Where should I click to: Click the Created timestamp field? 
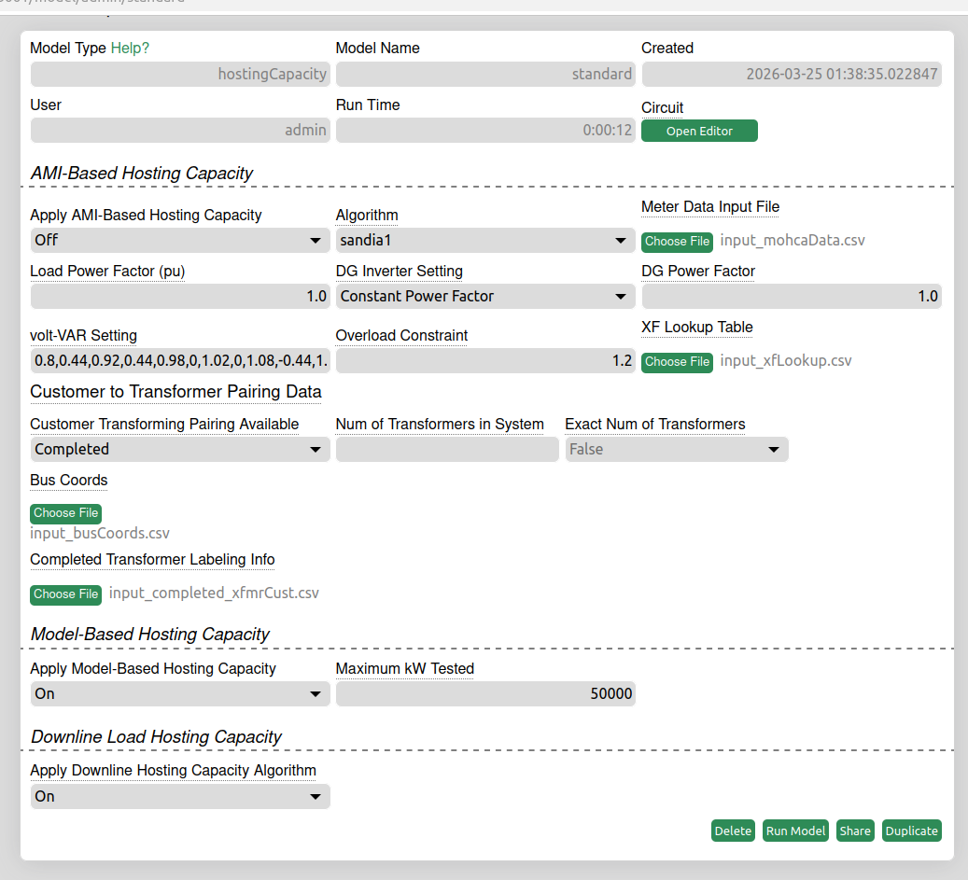(x=792, y=74)
